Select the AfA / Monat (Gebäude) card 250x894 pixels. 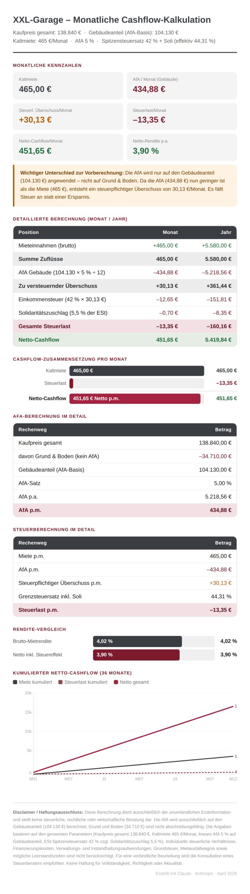[182, 86]
